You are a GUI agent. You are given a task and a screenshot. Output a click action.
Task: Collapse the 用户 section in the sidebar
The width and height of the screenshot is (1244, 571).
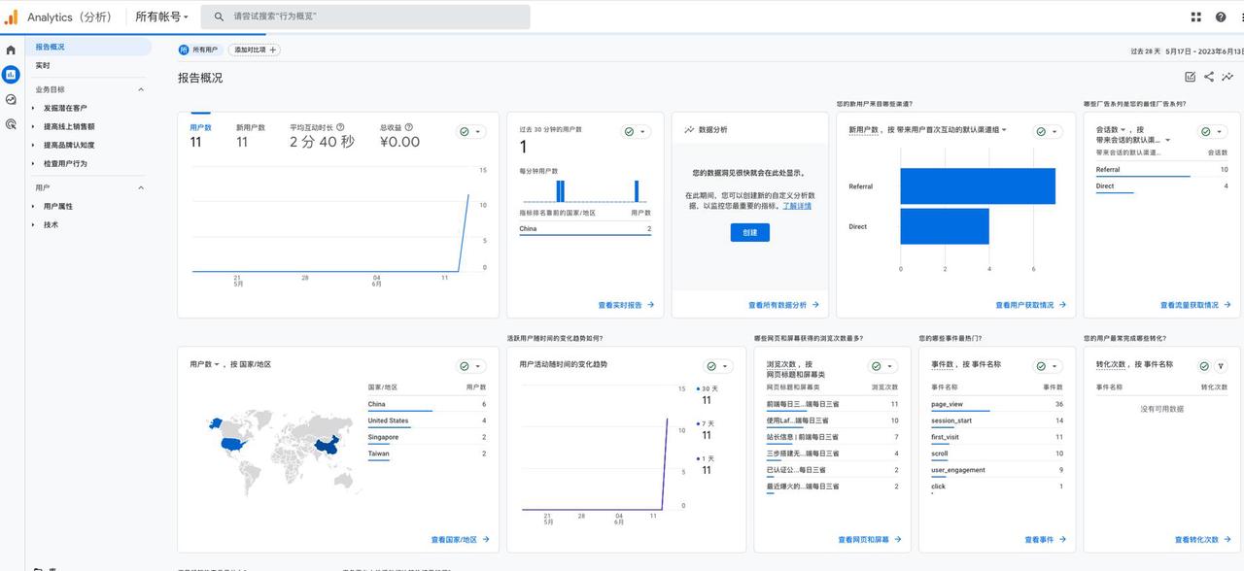(141, 187)
